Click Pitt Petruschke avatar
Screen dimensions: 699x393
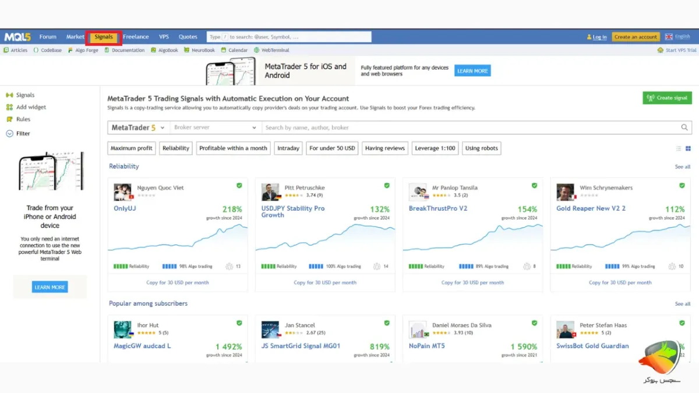click(270, 192)
